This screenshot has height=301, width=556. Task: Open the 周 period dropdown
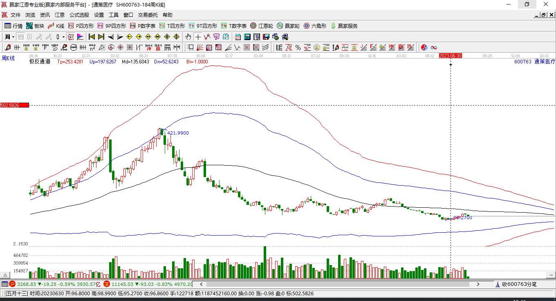pyautogui.click(x=9, y=37)
